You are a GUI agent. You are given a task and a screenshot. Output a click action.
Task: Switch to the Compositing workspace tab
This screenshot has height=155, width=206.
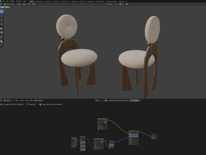tap(100, 1)
